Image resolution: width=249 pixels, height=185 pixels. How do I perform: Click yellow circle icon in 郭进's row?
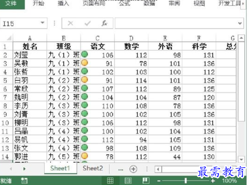point(85,156)
